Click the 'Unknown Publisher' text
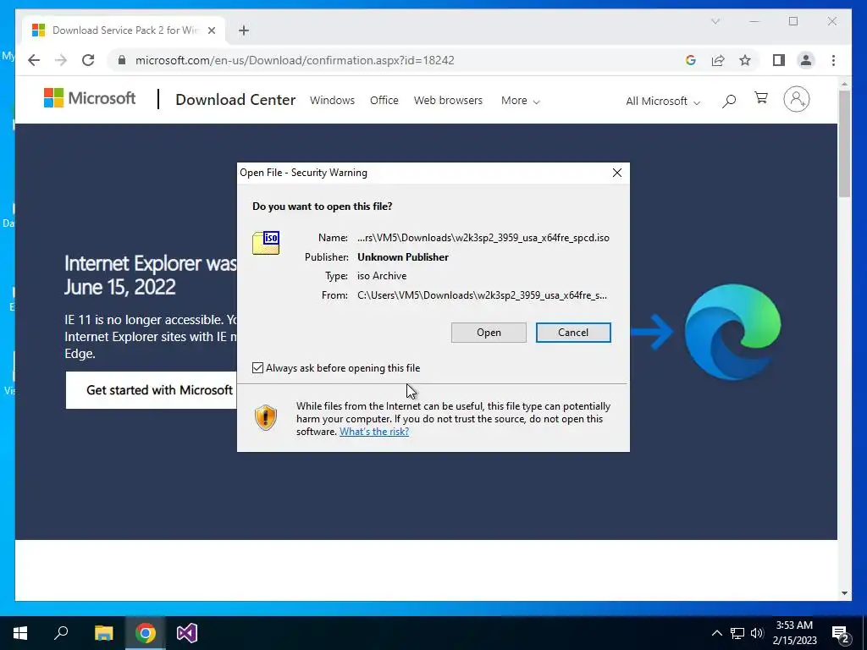Screen dimensions: 867x650 tap(402, 257)
